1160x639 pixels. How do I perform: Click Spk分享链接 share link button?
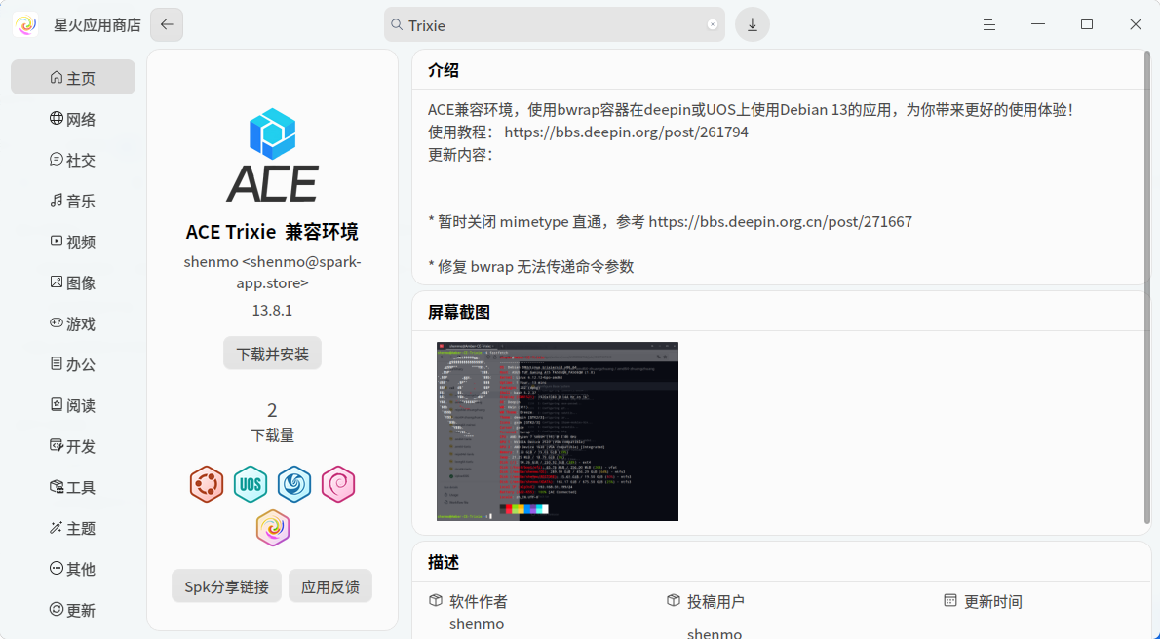coord(226,586)
